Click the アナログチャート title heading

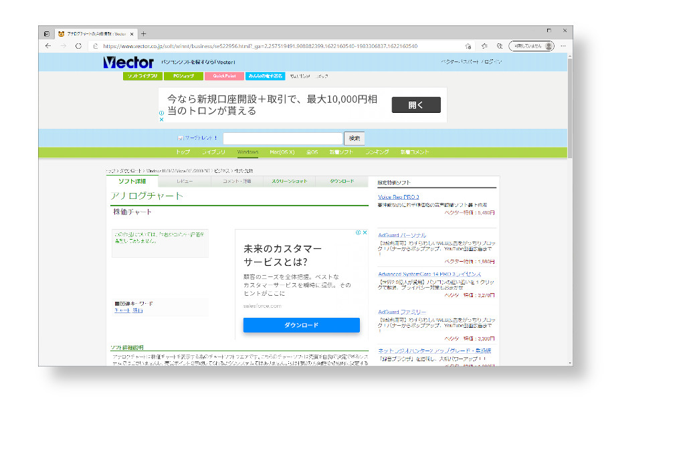(146, 196)
